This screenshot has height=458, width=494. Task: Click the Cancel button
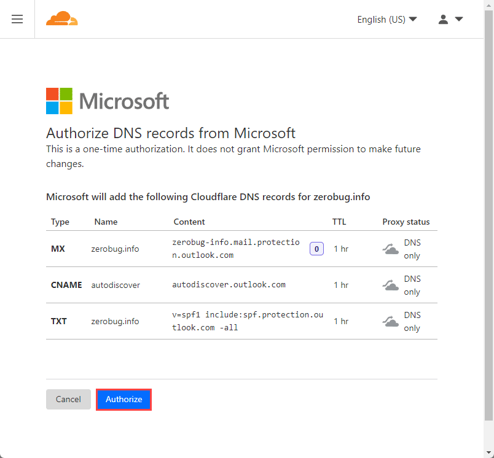click(x=68, y=400)
